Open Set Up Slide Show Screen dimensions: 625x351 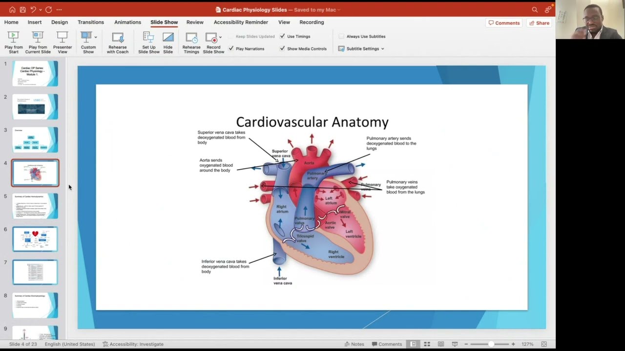click(148, 37)
